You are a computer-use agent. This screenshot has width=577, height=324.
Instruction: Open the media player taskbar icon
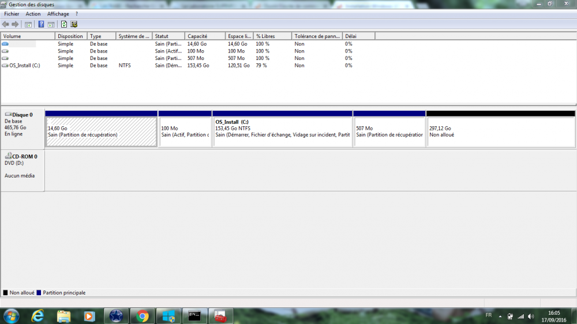[89, 316]
